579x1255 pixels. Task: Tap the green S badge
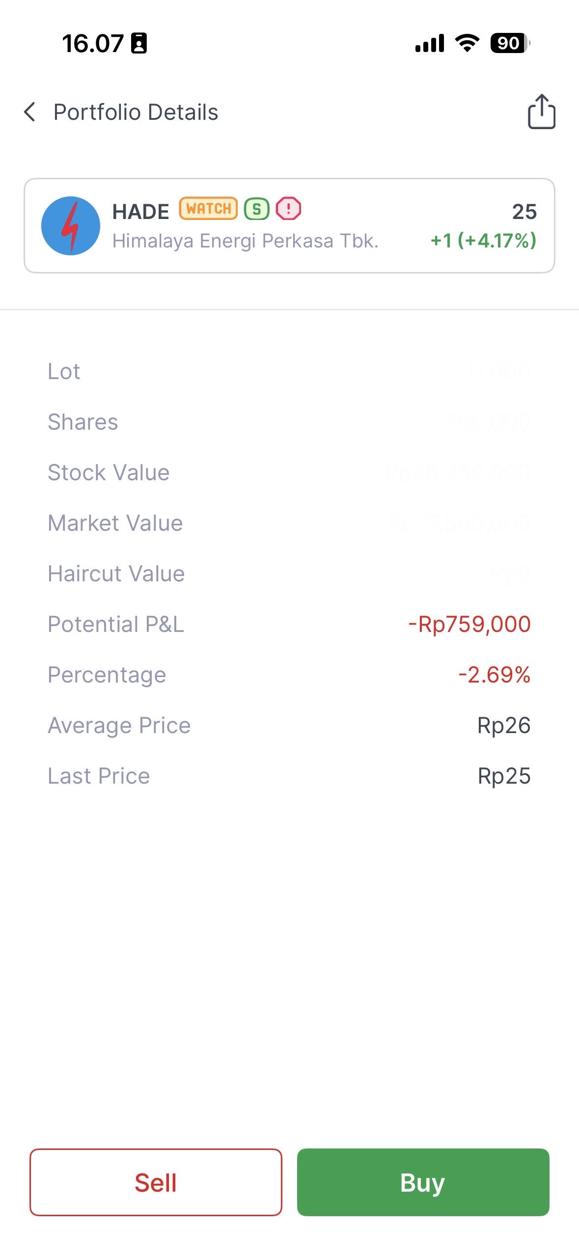256,209
